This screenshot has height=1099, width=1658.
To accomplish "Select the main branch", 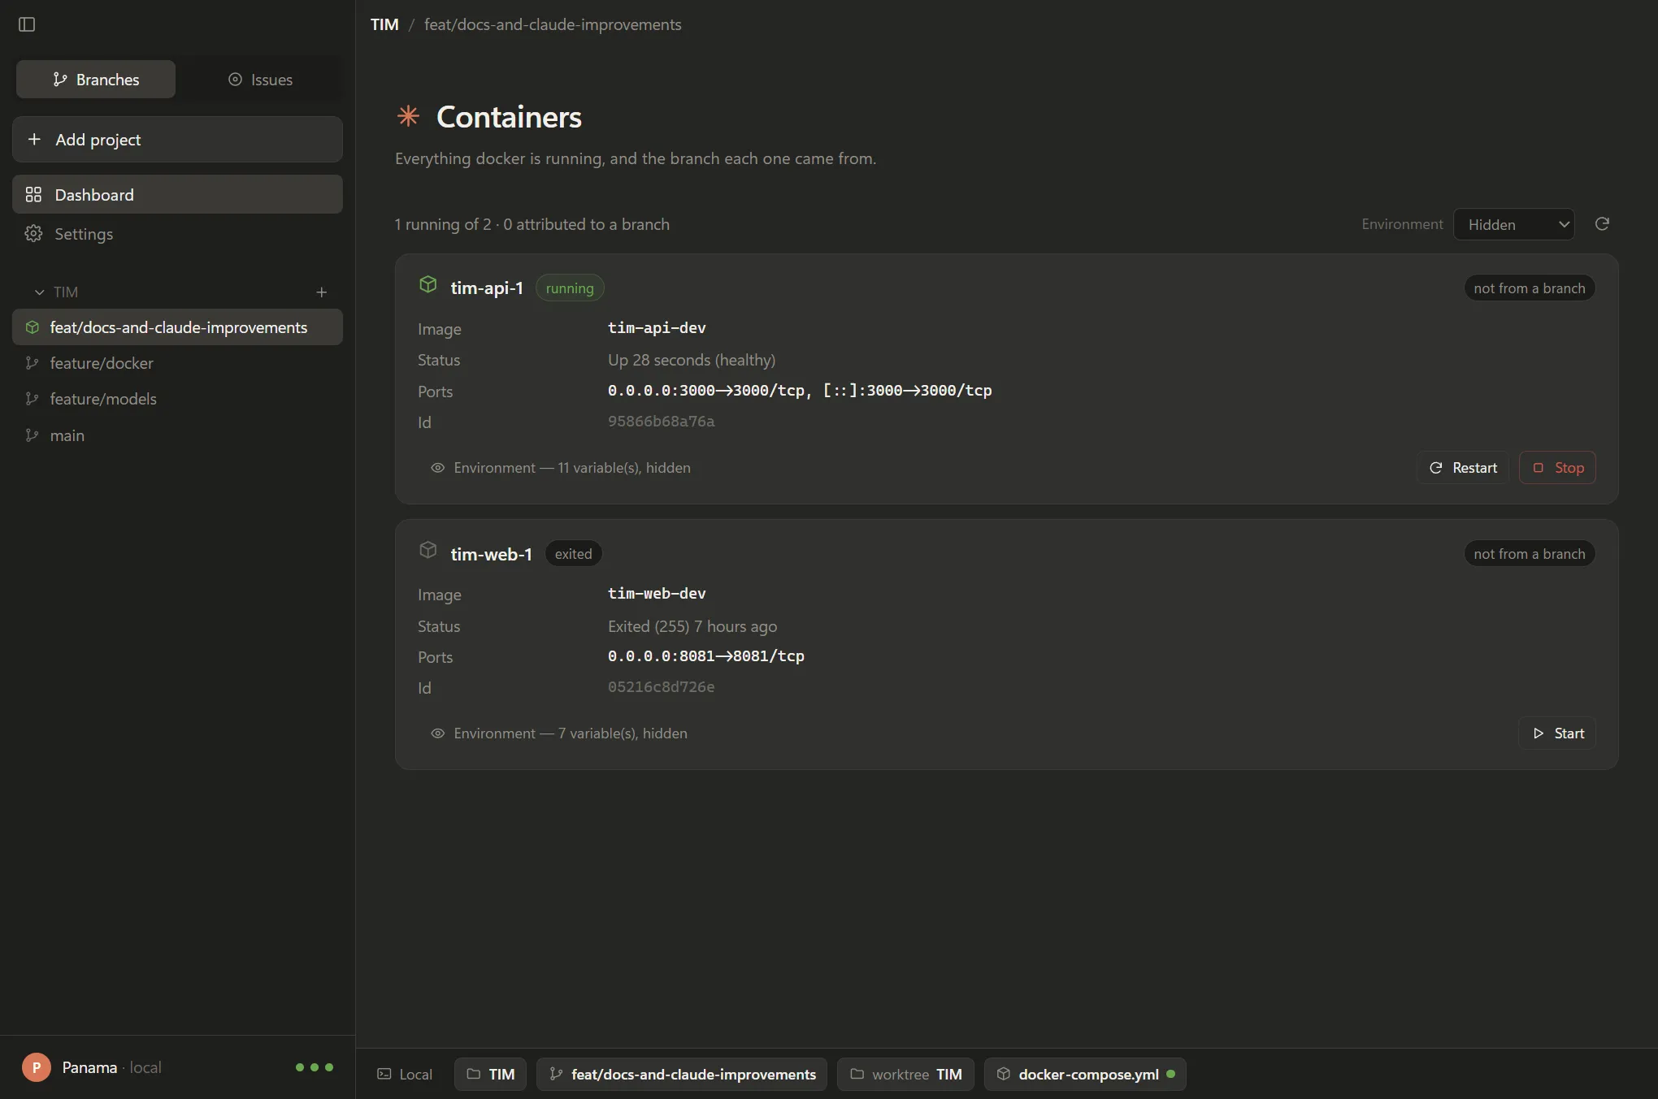I will 177,435.
